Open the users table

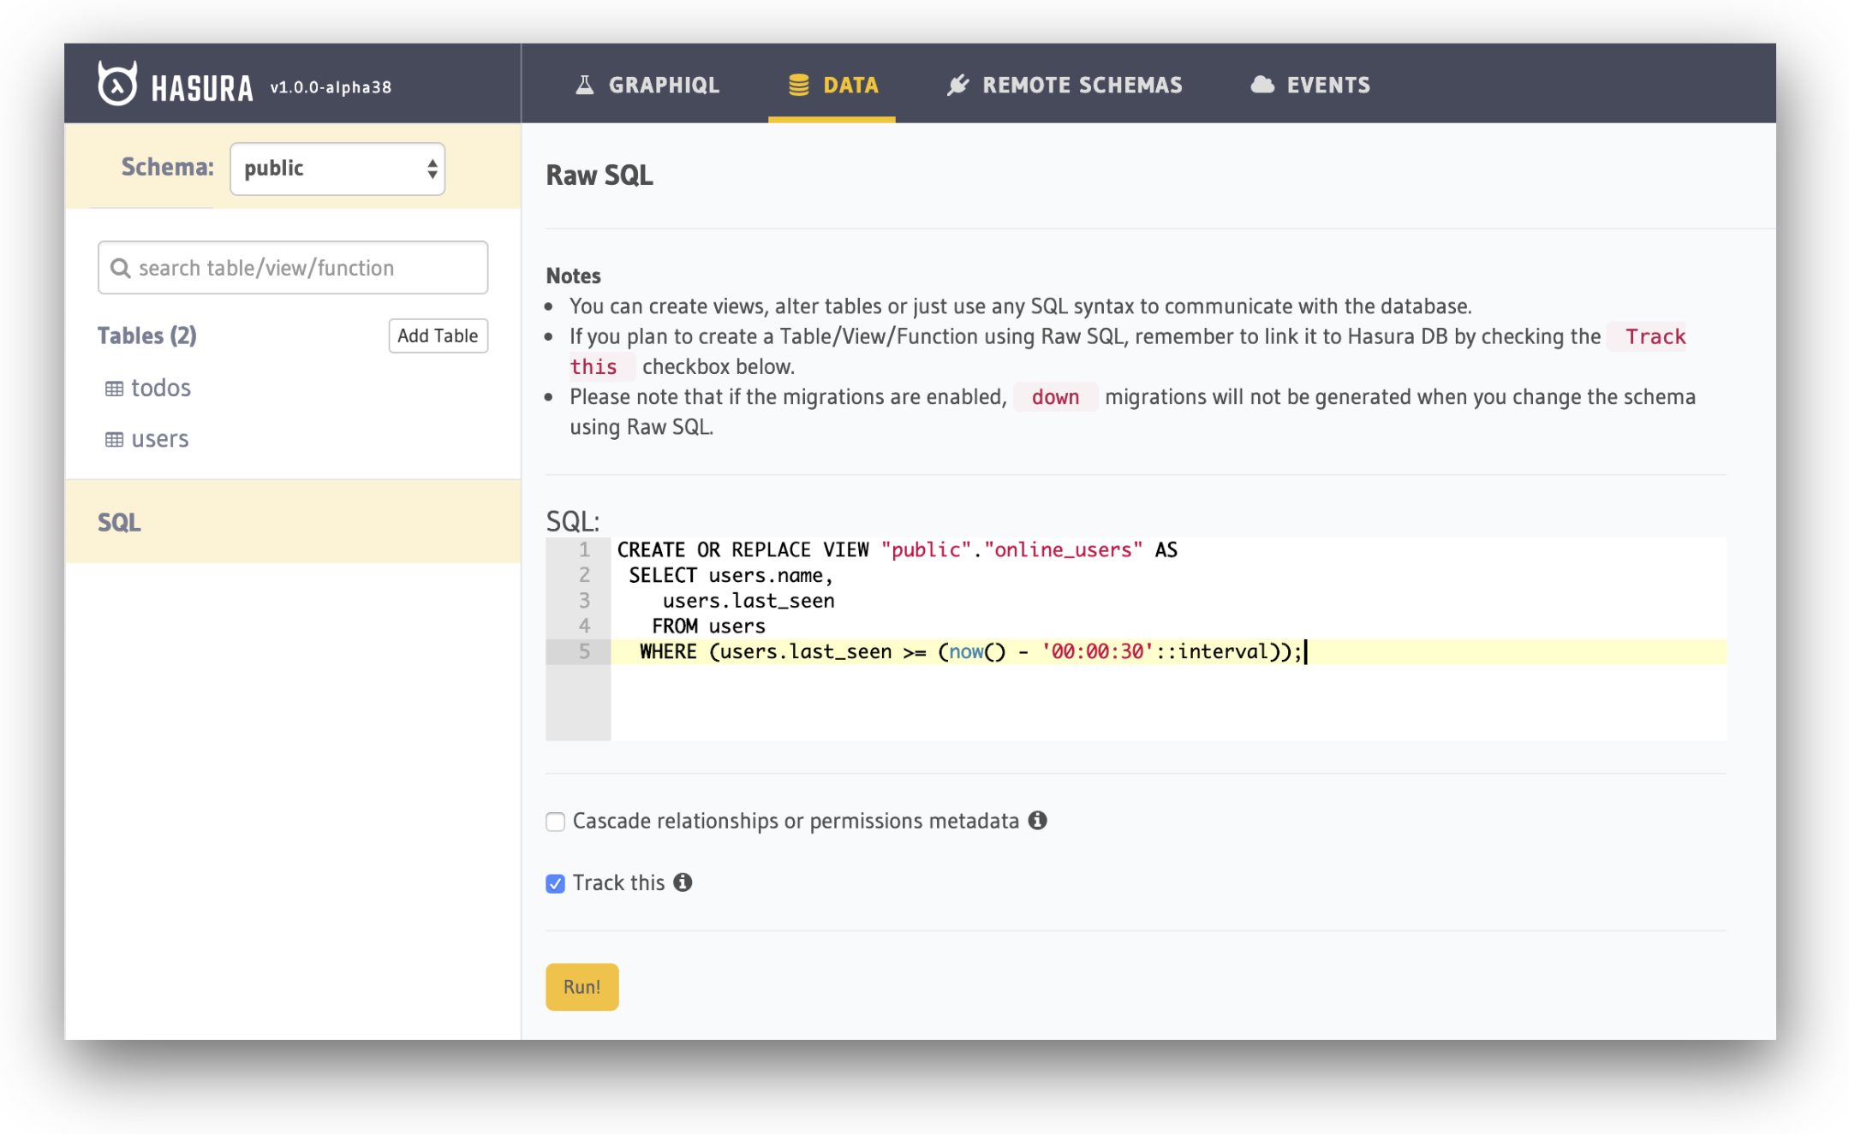(159, 439)
